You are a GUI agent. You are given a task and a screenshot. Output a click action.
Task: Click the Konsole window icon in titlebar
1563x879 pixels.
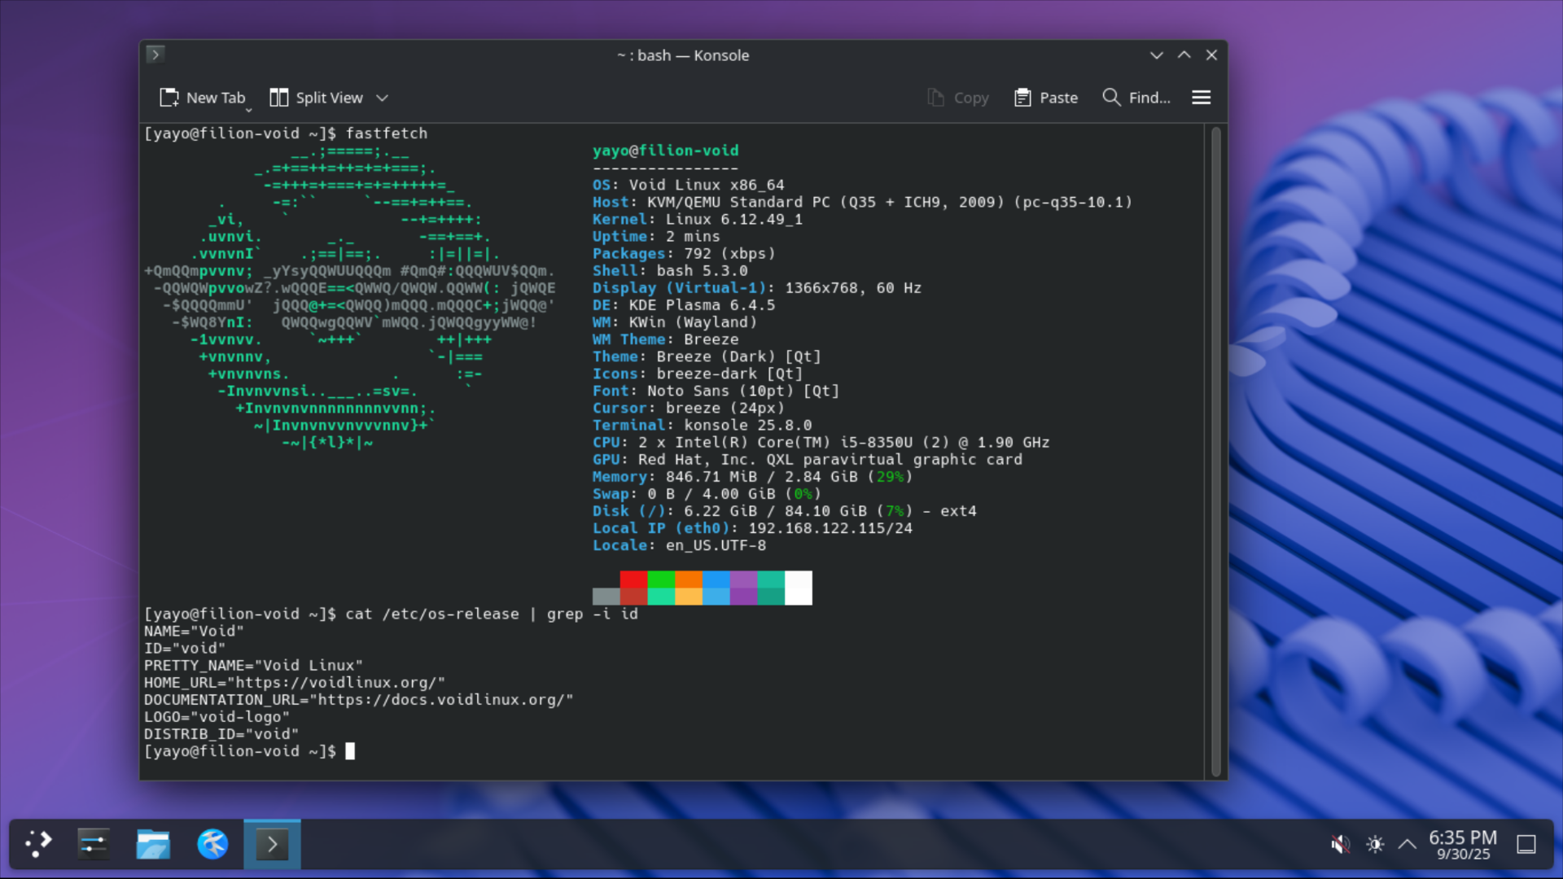click(155, 55)
